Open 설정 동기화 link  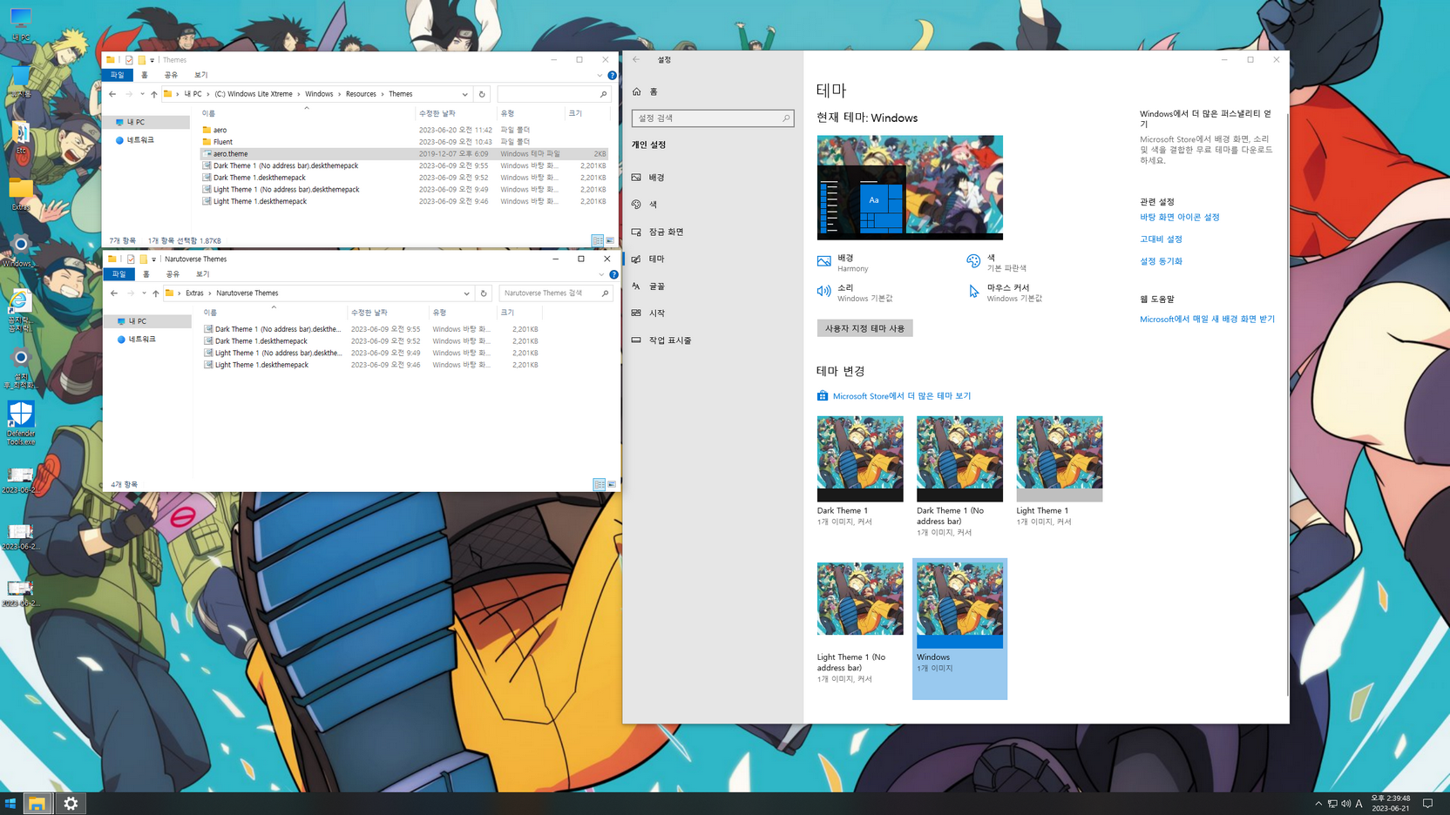coord(1161,261)
